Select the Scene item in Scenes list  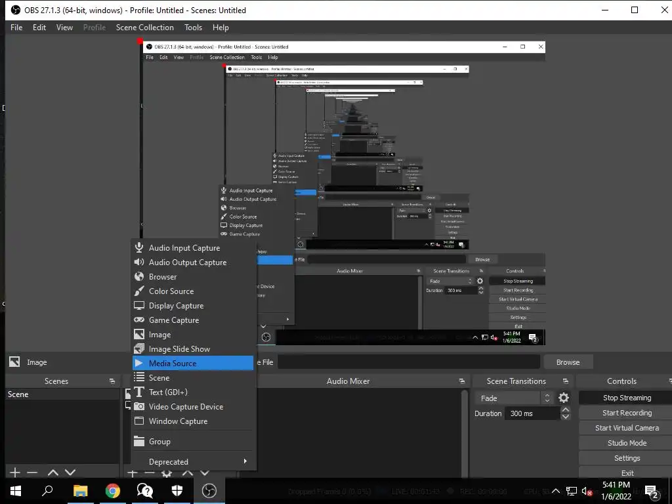point(62,394)
